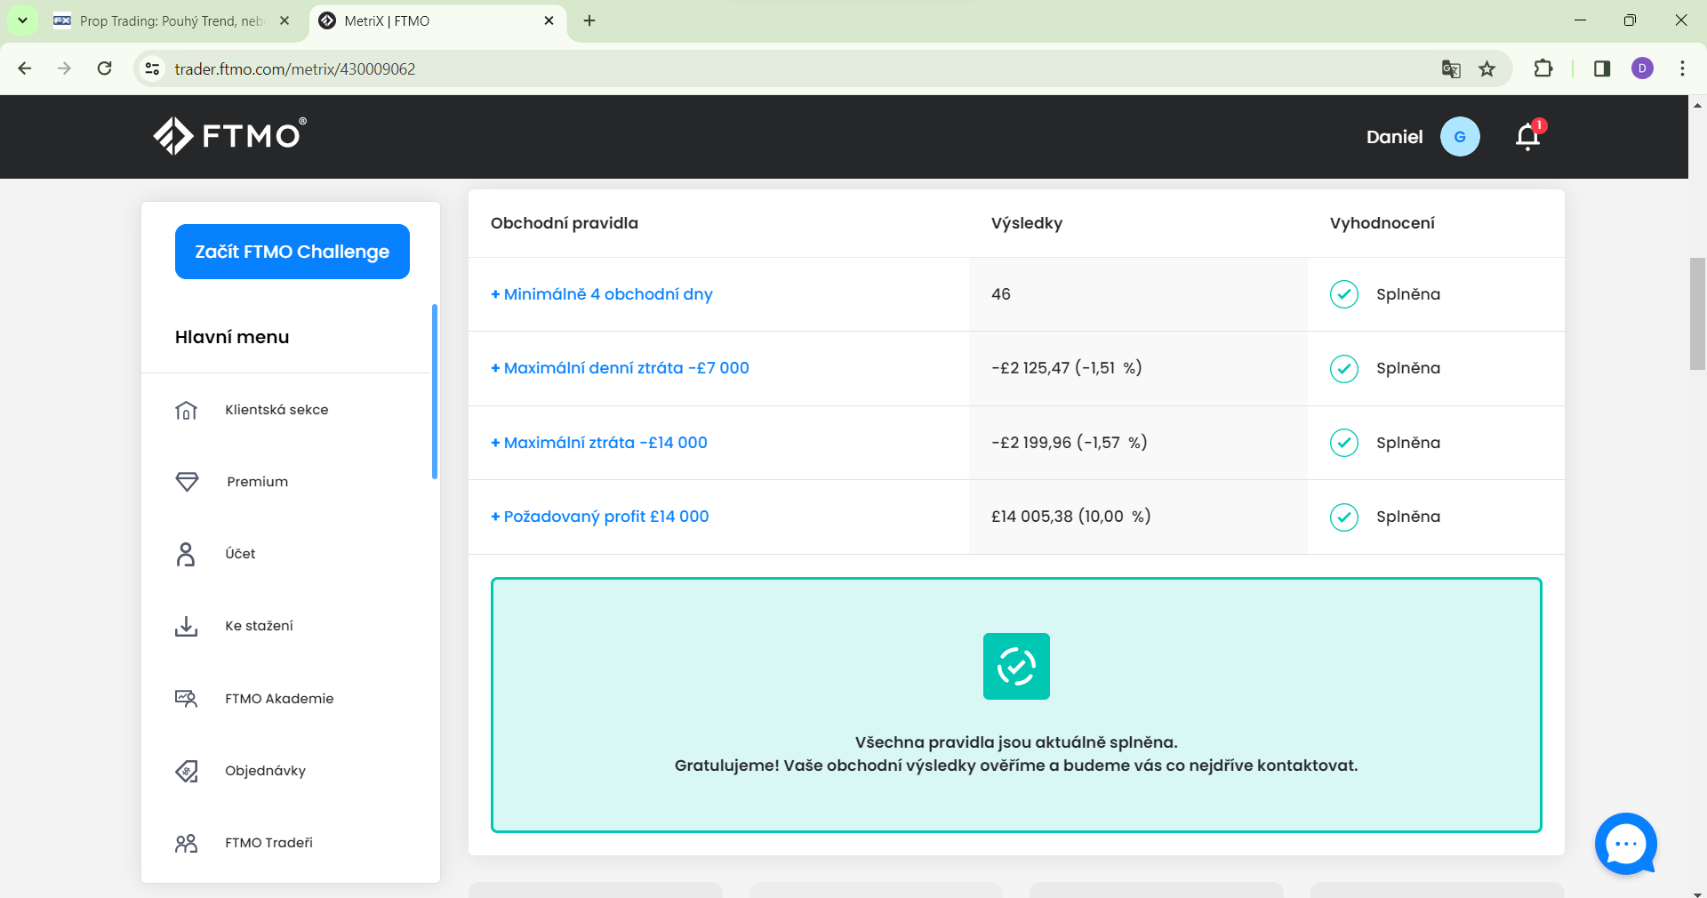Viewport: 1707px width, 898px height.
Task: Click the green check icon in the success banner
Action: tap(1016, 666)
